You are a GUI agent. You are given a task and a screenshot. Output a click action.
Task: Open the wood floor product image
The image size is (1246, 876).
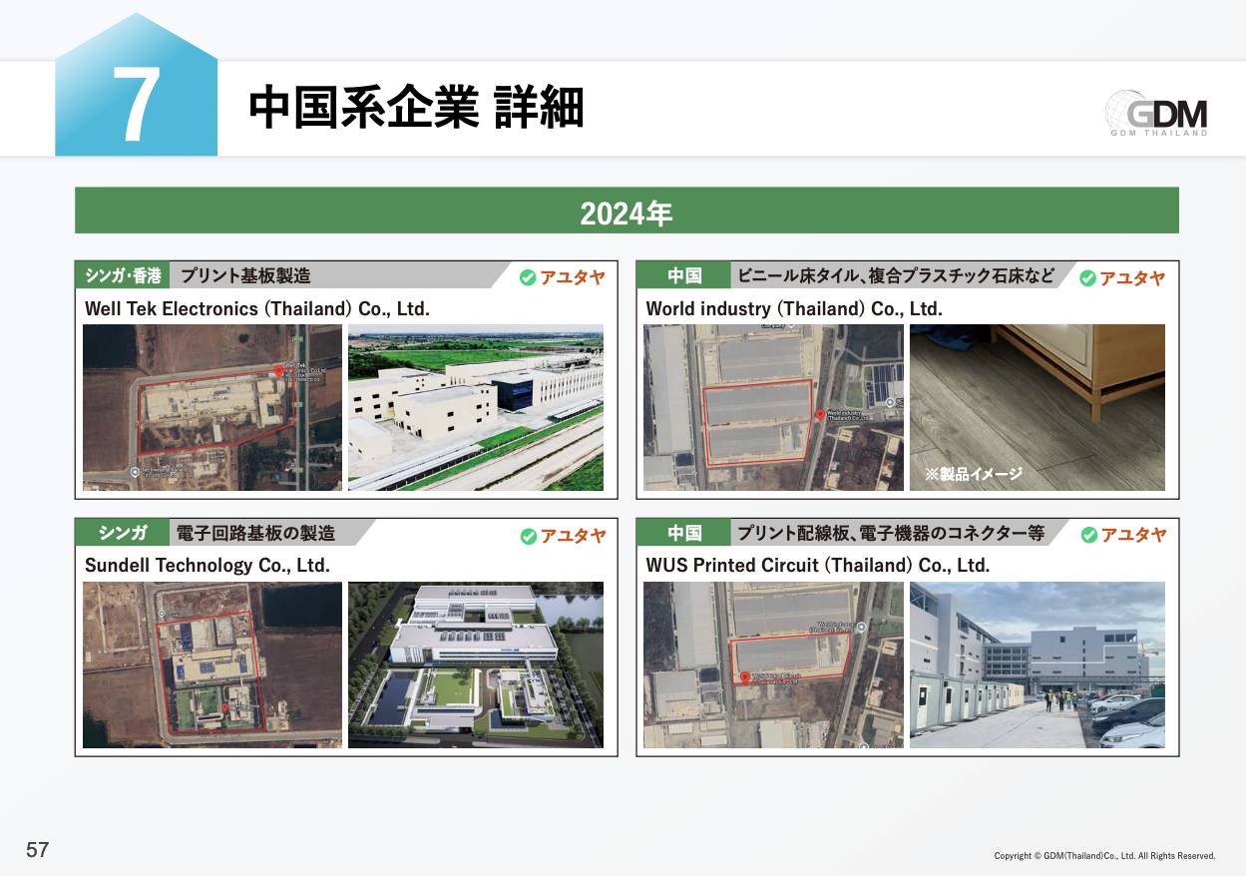(x=1038, y=407)
